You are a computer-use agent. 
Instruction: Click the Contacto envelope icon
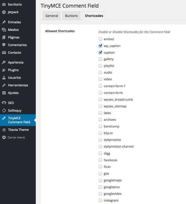4,53
